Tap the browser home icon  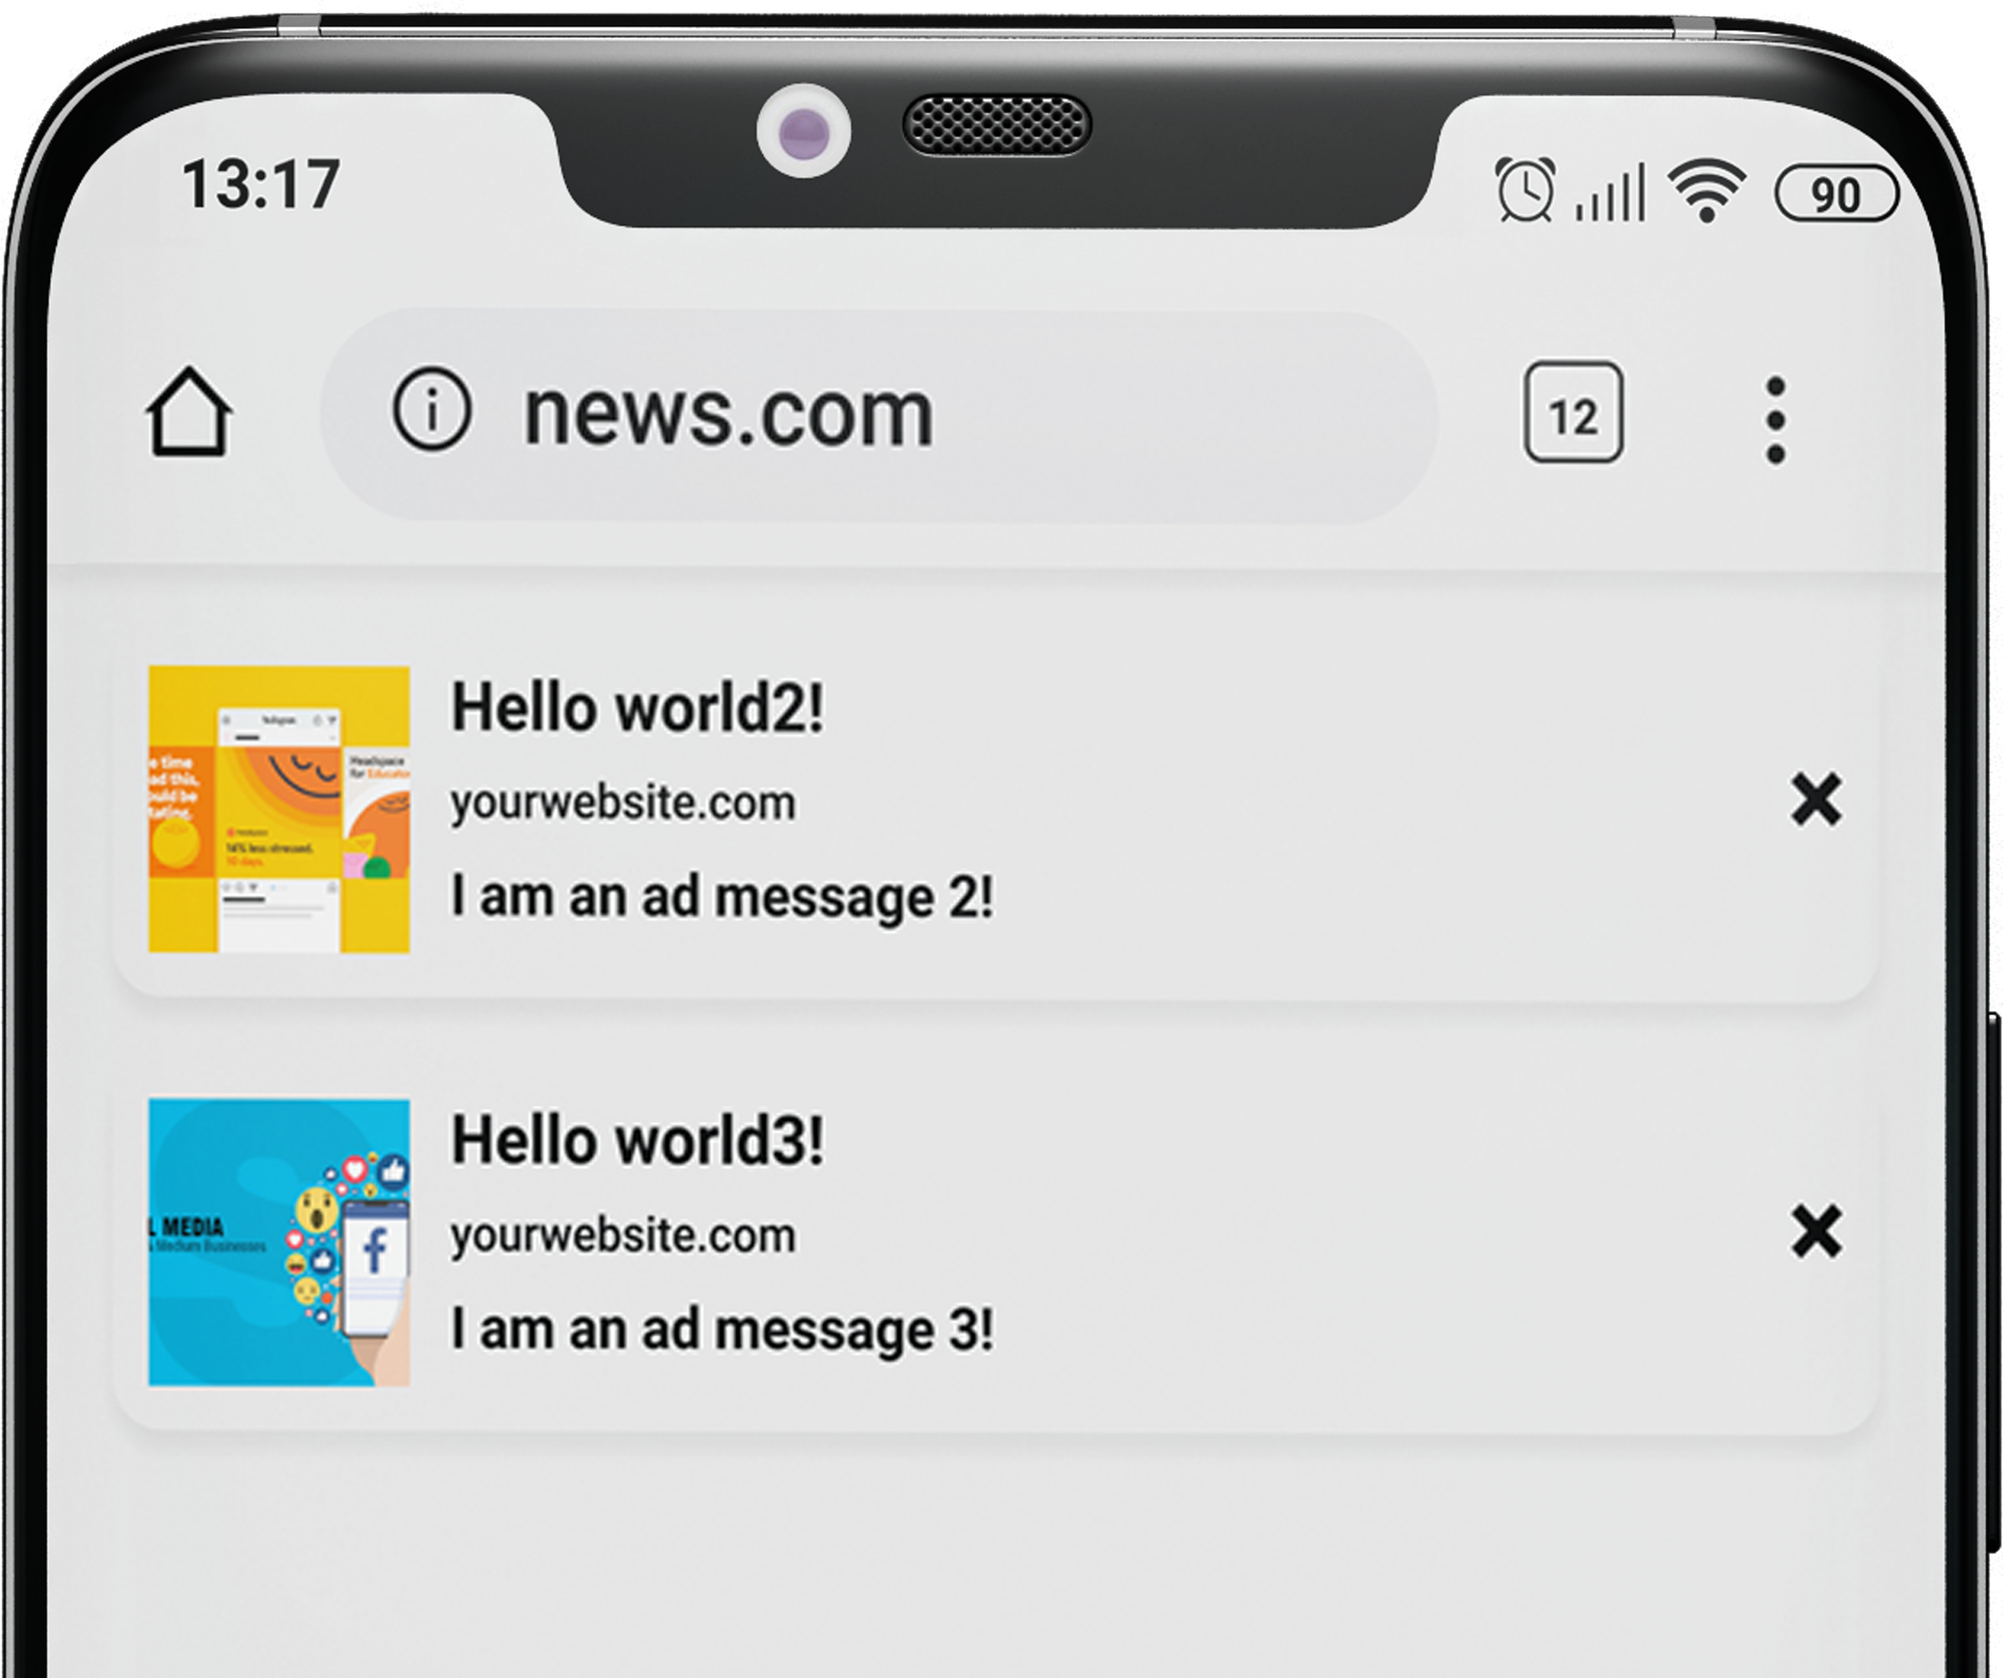(x=189, y=411)
